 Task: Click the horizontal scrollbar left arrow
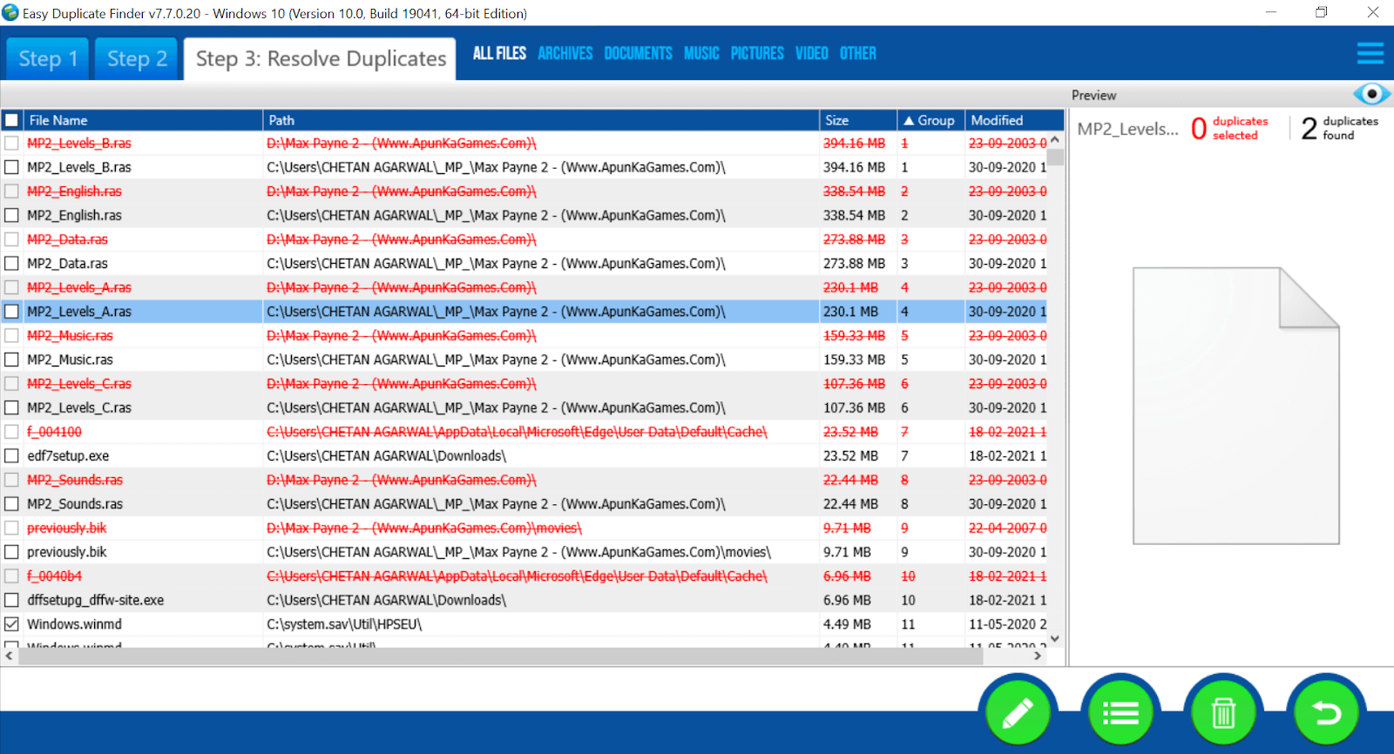point(9,656)
